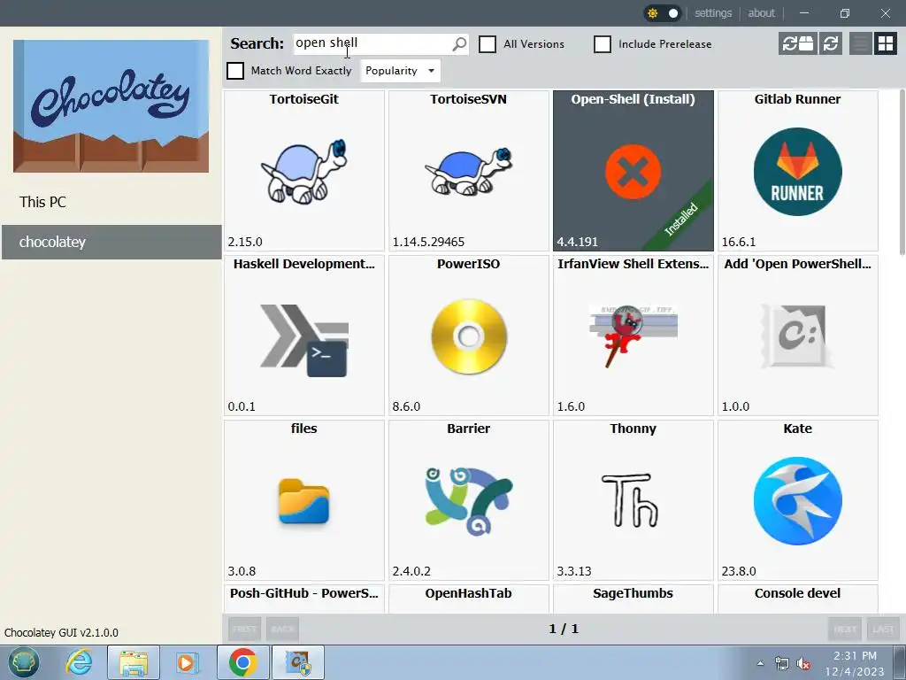Switch to list view layout
The image size is (906, 680).
[x=860, y=43]
